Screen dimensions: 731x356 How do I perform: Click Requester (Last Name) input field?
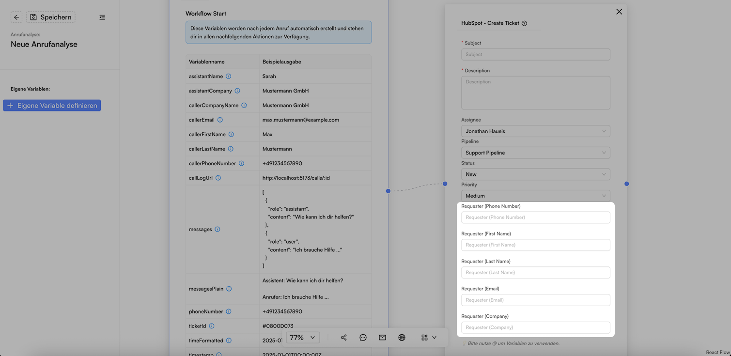[535, 273]
